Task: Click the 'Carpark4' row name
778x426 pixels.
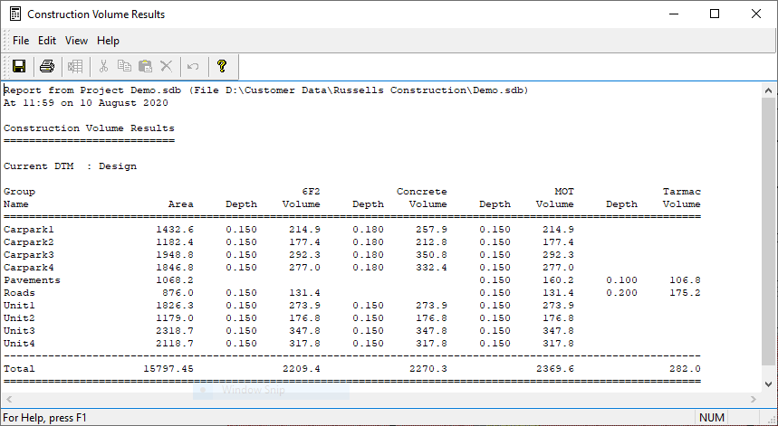Action: click(29, 268)
